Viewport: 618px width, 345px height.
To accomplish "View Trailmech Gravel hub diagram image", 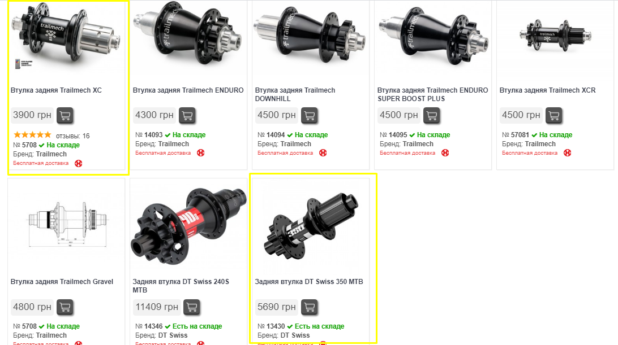I will coord(67,223).
